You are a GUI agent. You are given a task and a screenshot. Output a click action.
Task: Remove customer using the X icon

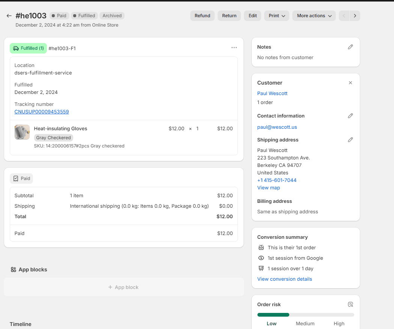pos(350,83)
